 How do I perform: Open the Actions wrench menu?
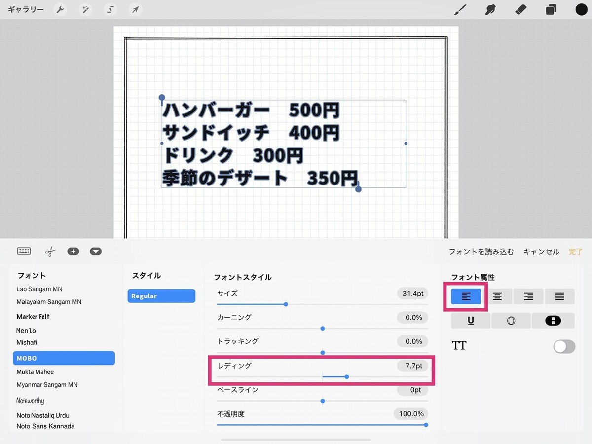(x=60, y=9)
